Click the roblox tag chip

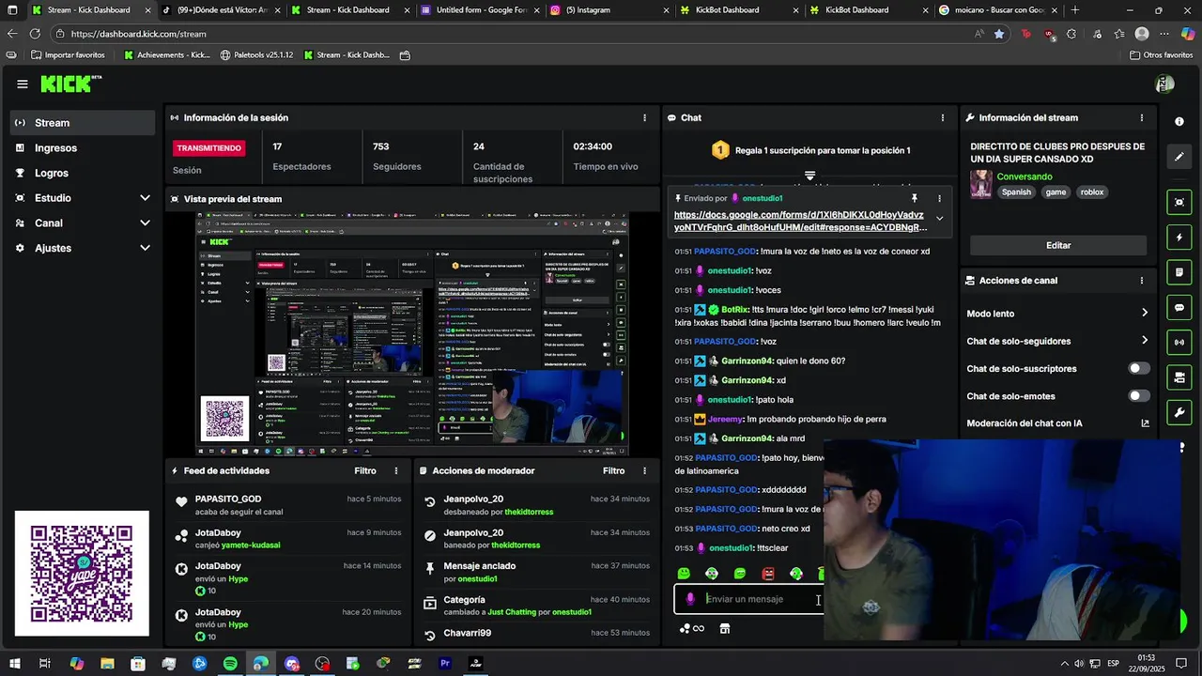pyautogui.click(x=1092, y=192)
